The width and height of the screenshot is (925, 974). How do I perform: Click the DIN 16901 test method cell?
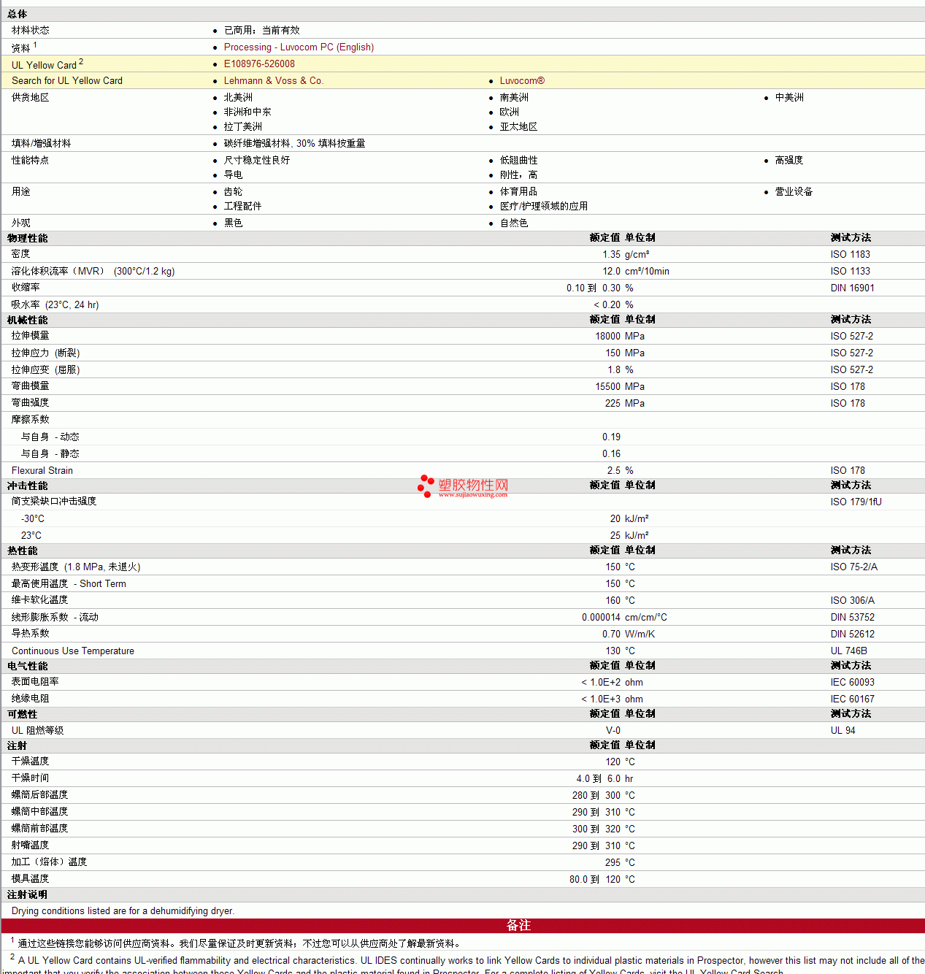coord(852,288)
